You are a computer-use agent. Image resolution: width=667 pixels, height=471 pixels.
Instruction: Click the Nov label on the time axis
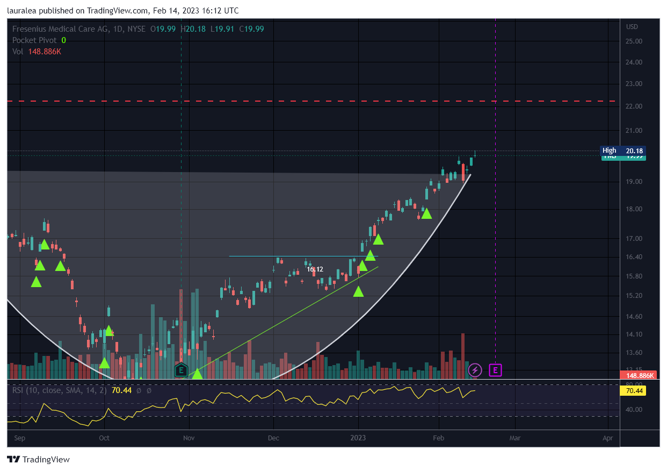point(189,438)
